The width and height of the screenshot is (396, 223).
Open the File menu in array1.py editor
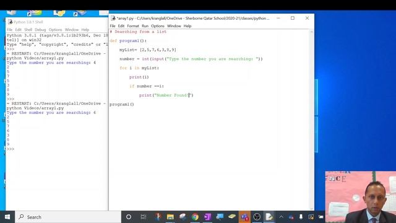(x=113, y=26)
